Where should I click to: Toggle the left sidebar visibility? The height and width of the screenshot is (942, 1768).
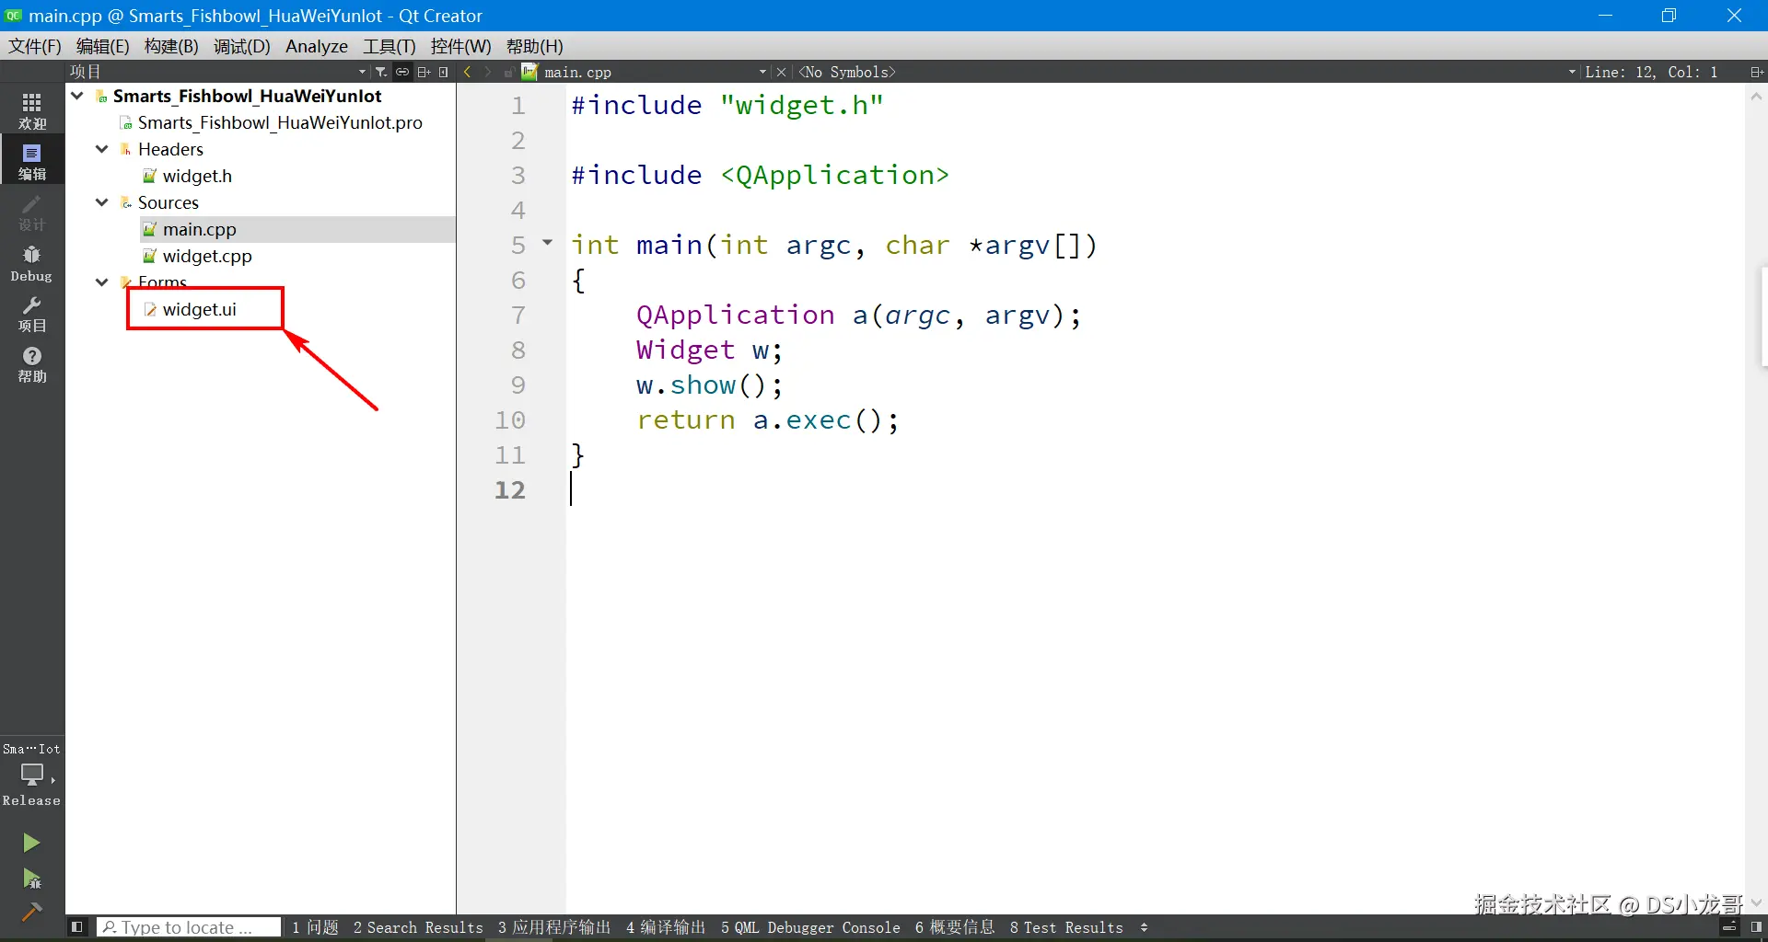click(x=77, y=927)
